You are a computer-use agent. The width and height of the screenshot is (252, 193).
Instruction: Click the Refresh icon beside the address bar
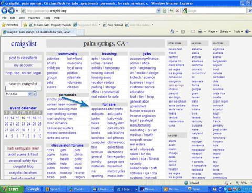(x=171, y=11)
